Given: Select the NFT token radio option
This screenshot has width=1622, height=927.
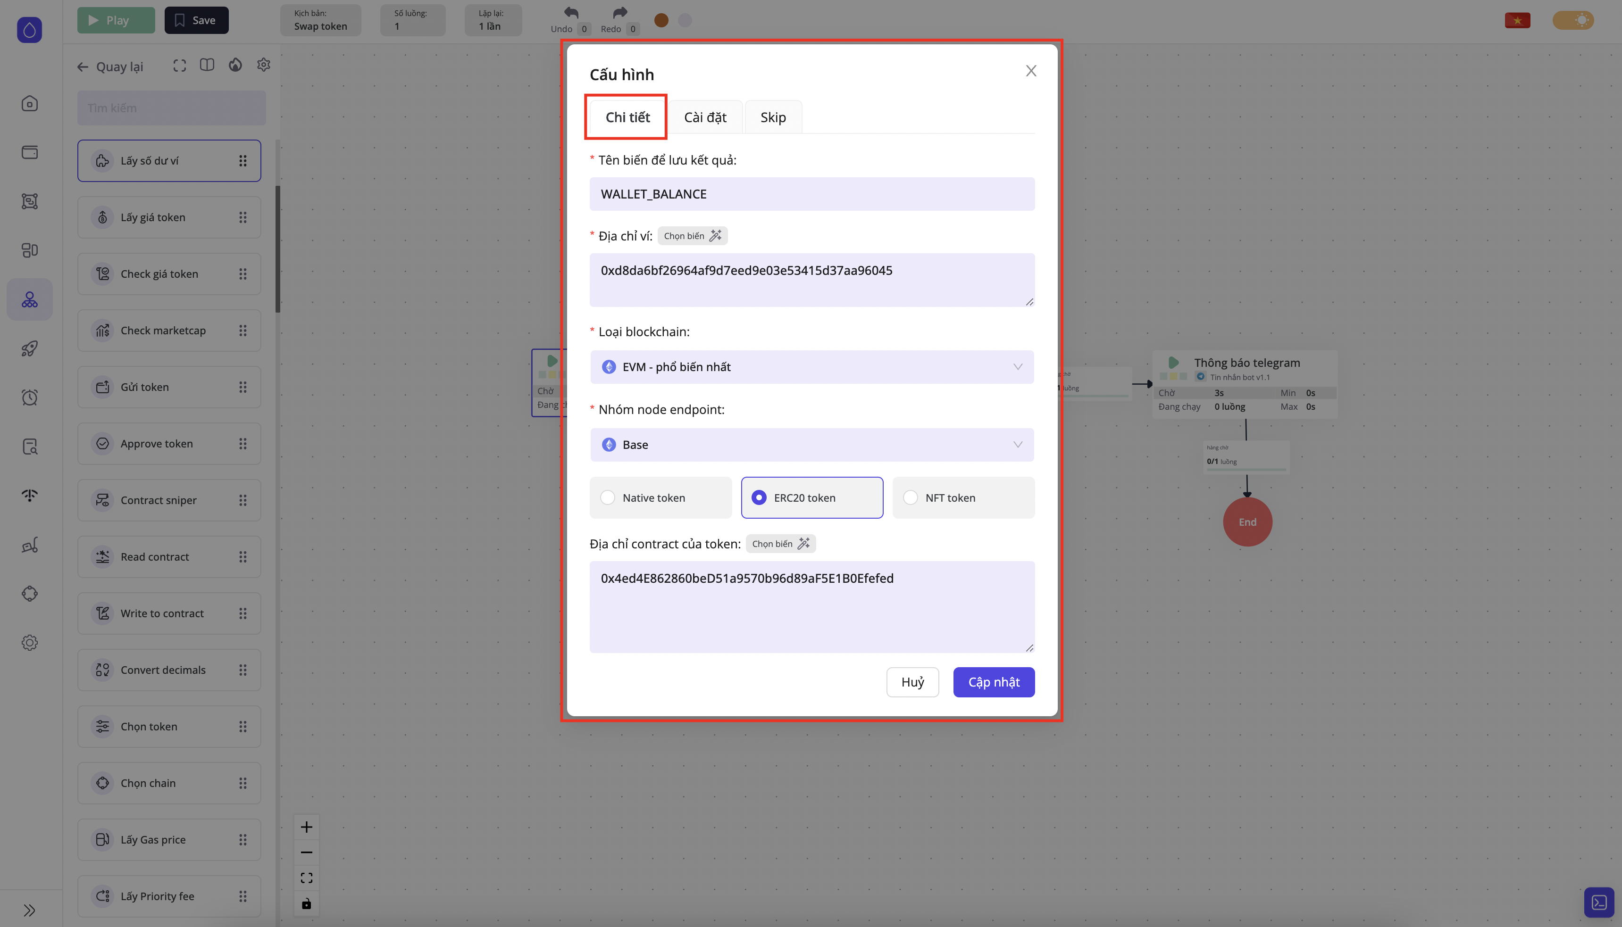Looking at the screenshot, I should click(x=911, y=497).
